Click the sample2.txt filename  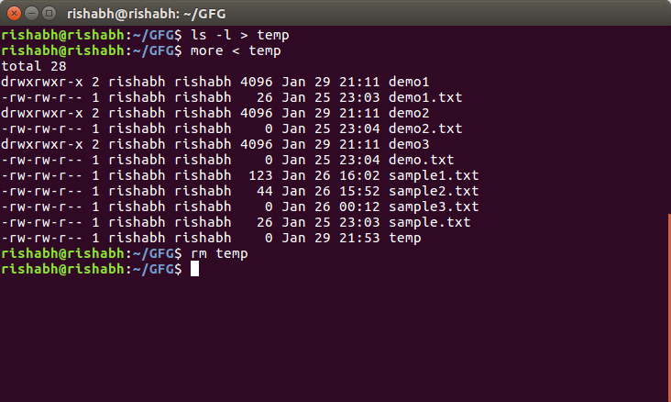click(434, 191)
